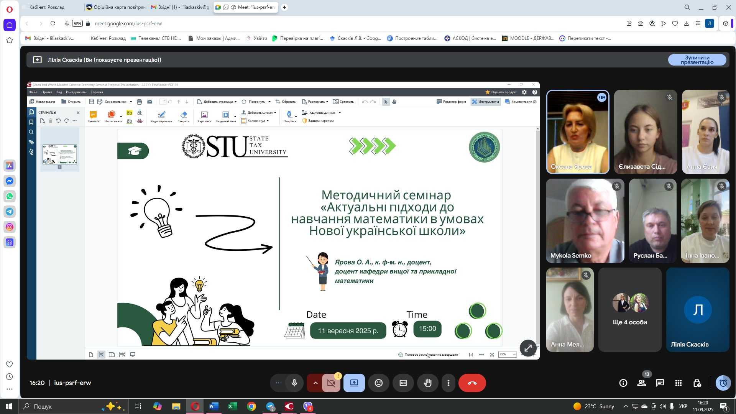Click the print icon in FineReader
This screenshot has width=736, height=414.
point(139,102)
